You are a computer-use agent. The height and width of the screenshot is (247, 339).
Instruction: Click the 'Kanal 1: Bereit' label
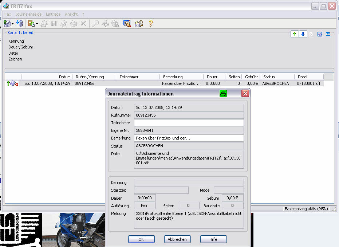[20, 32]
